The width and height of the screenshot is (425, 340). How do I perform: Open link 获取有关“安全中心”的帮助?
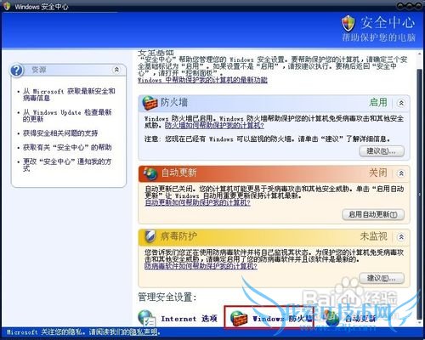[67, 147]
